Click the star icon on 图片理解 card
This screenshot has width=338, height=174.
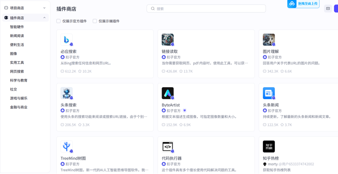click(x=282, y=71)
